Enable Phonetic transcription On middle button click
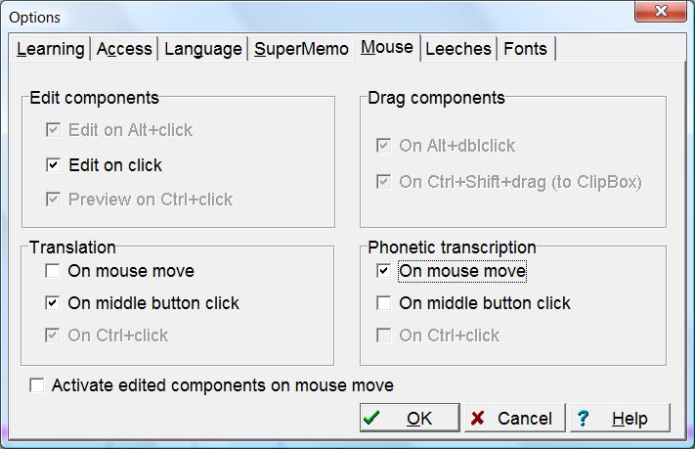 pyautogui.click(x=384, y=303)
